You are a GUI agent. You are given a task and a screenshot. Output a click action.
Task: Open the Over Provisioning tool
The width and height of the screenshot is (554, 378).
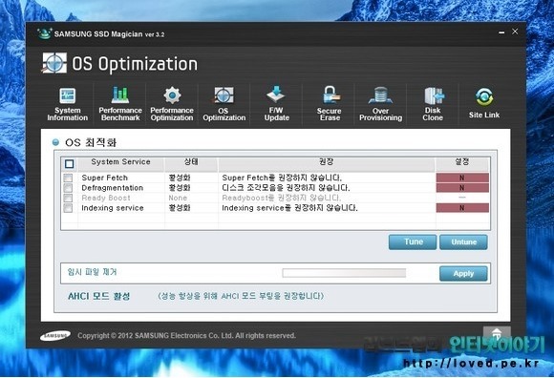coord(380,104)
